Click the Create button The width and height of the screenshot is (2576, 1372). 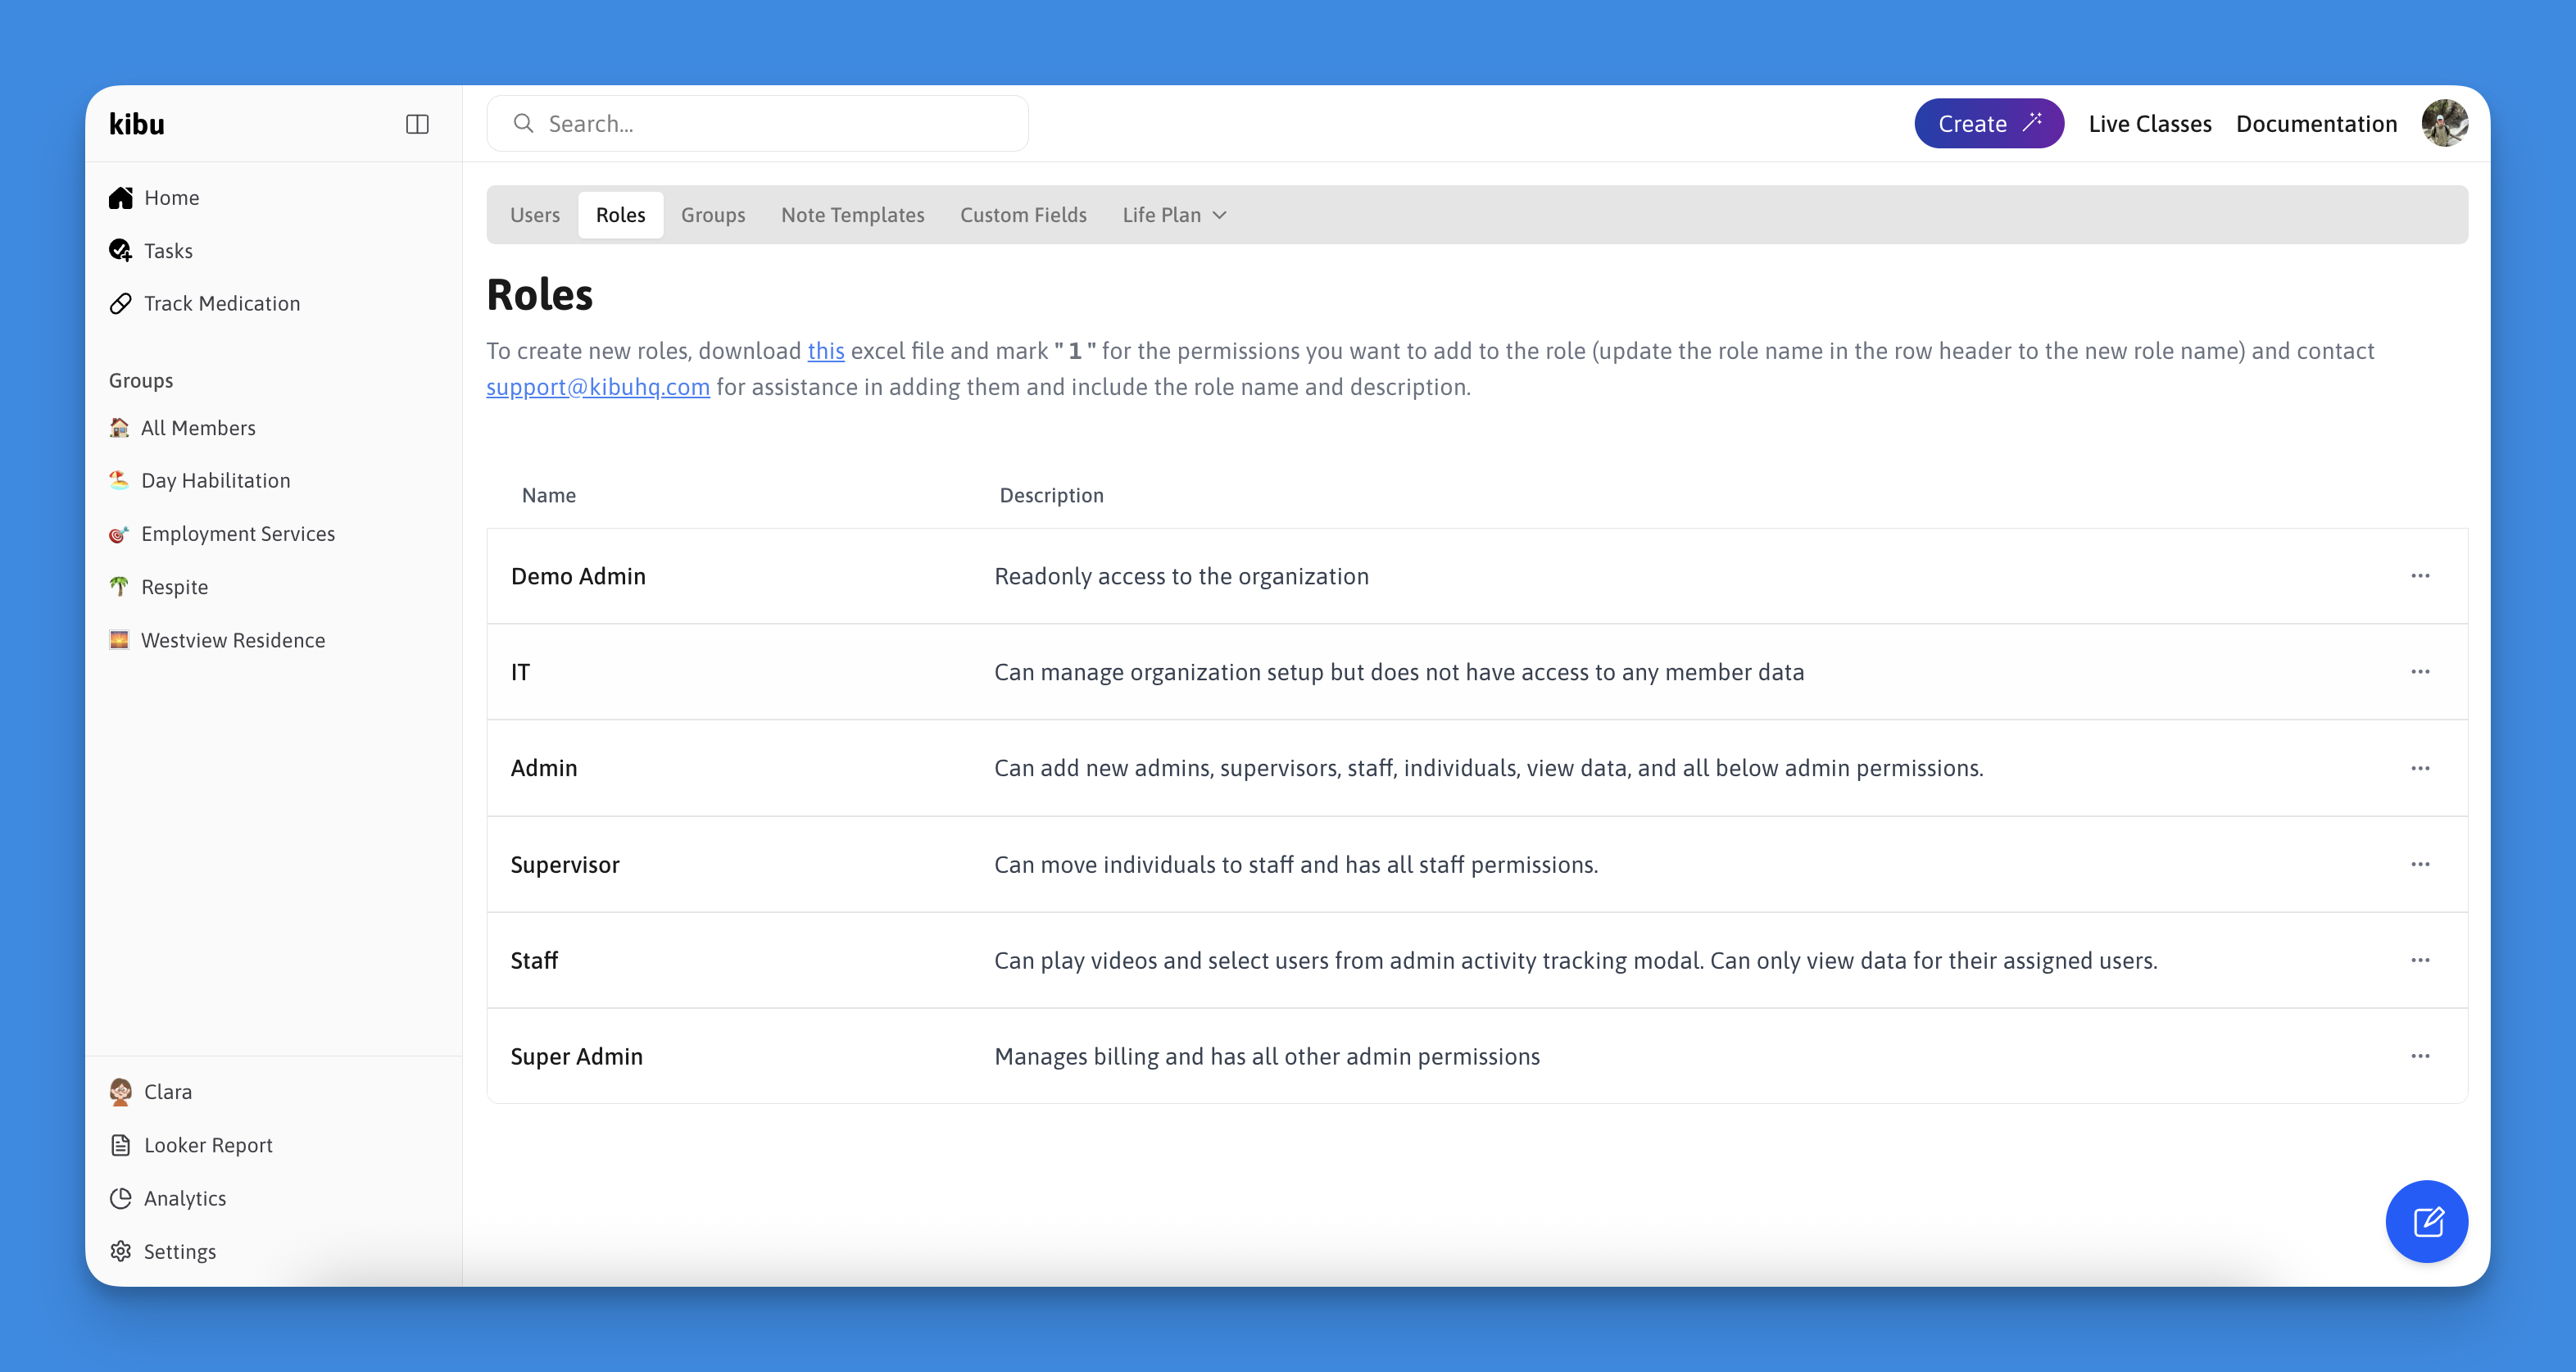(x=1988, y=124)
